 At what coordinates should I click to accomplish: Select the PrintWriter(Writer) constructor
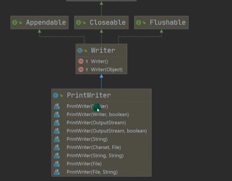click(101, 106)
